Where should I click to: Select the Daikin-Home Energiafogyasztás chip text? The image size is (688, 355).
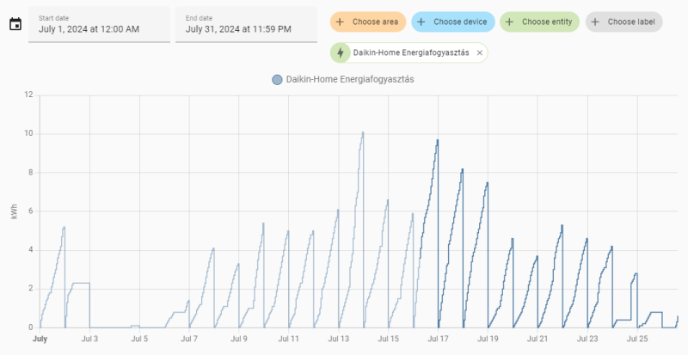click(x=410, y=52)
